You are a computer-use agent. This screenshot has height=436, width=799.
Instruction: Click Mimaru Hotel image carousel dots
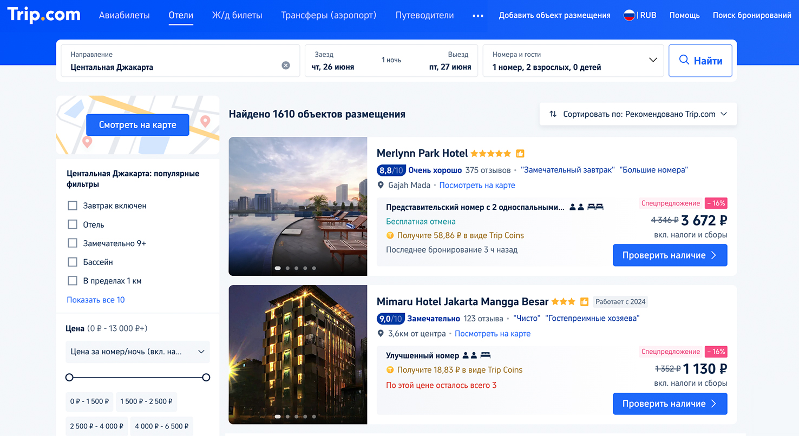296,417
